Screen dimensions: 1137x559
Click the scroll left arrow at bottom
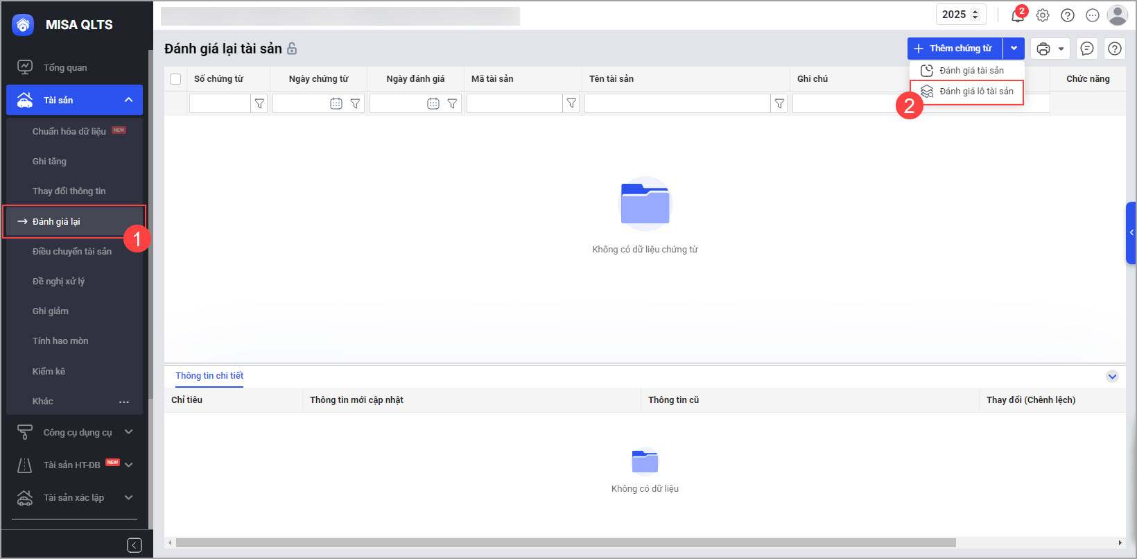coord(170,543)
